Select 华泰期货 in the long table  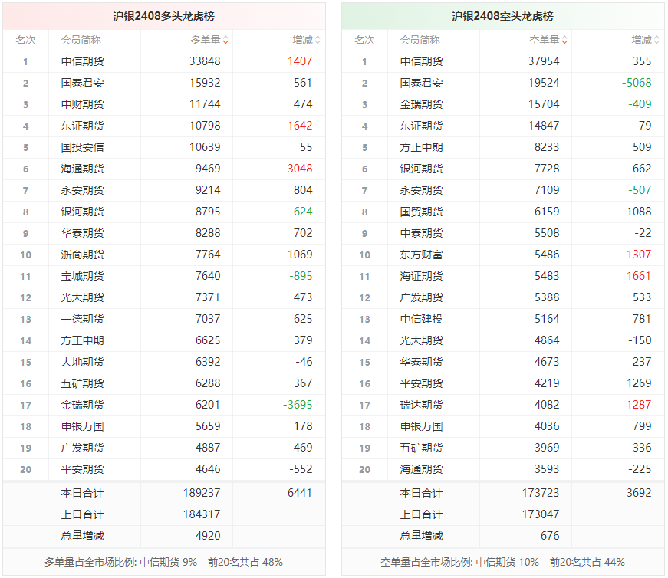coord(82,233)
